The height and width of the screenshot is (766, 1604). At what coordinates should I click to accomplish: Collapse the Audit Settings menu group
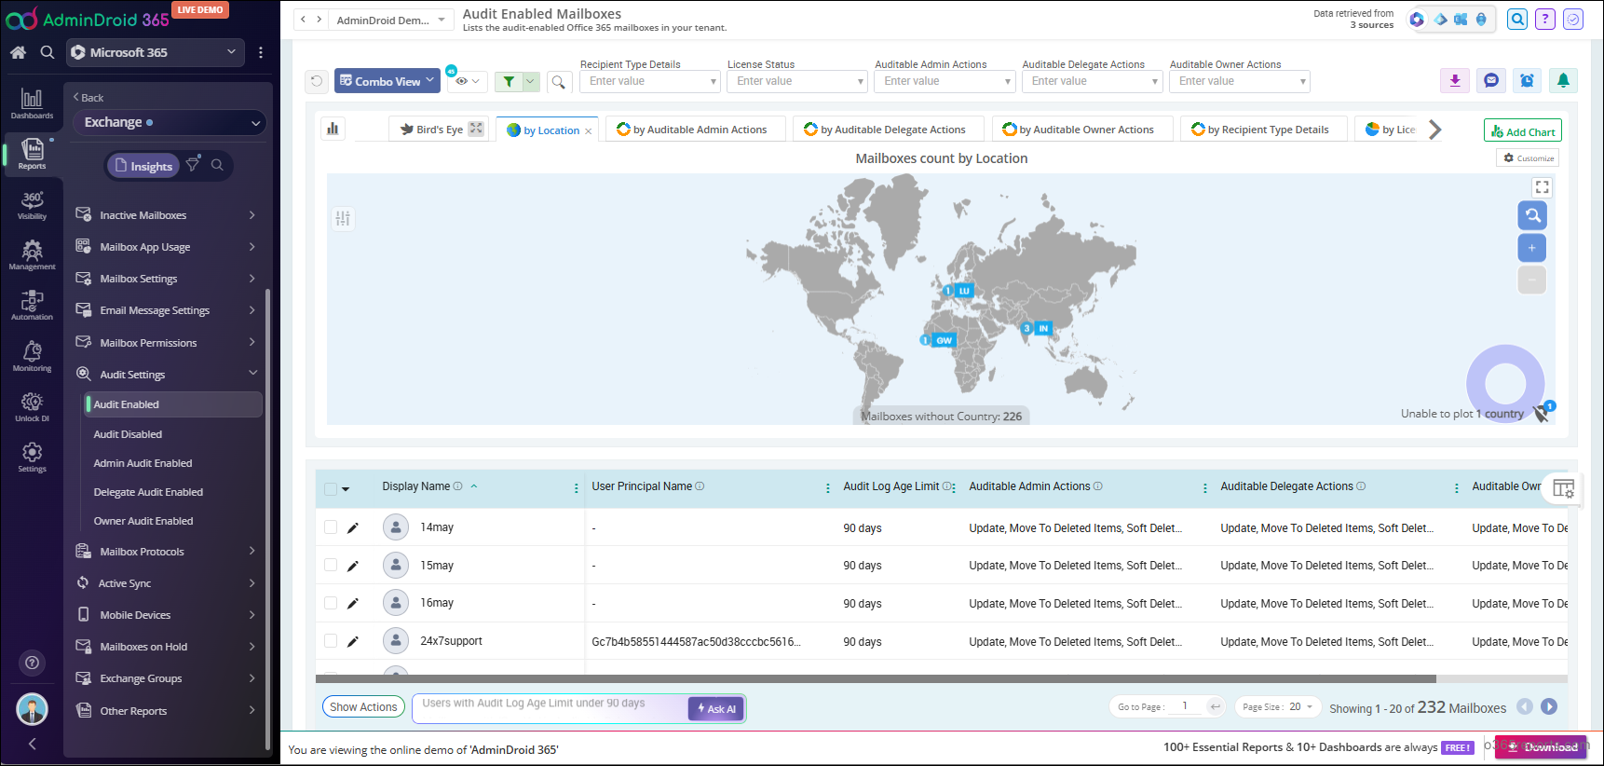[167, 375]
